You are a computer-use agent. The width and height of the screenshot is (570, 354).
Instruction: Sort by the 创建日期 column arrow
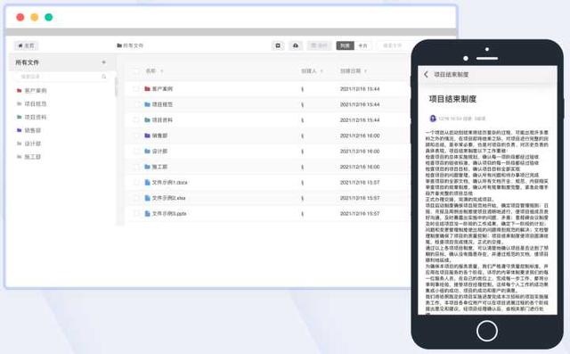tap(365, 71)
